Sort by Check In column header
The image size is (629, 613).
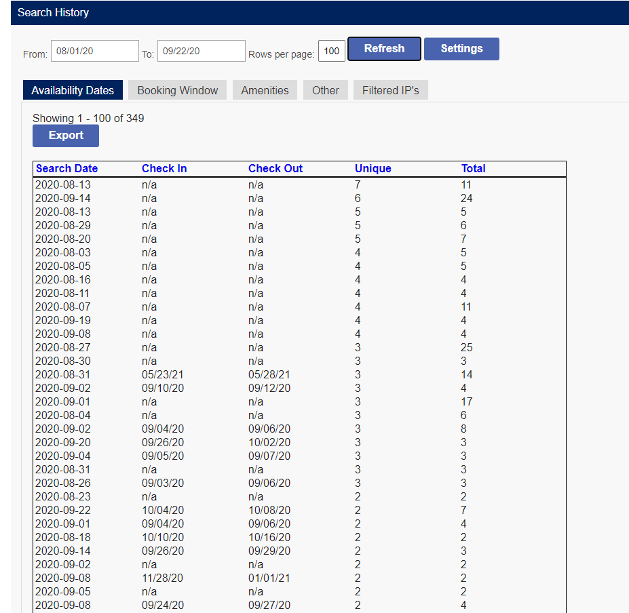coord(164,168)
